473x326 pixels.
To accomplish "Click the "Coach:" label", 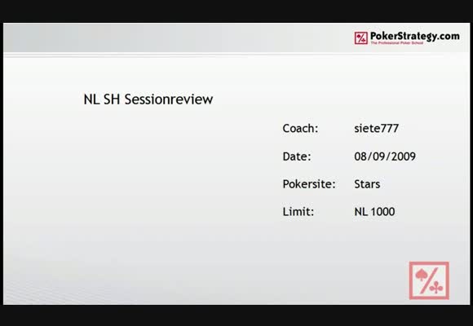I will click(x=300, y=129).
